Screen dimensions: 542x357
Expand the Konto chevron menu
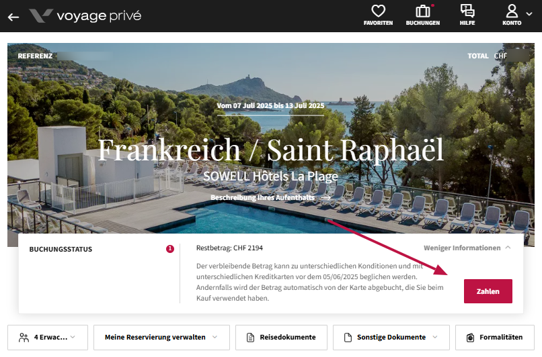(x=529, y=14)
